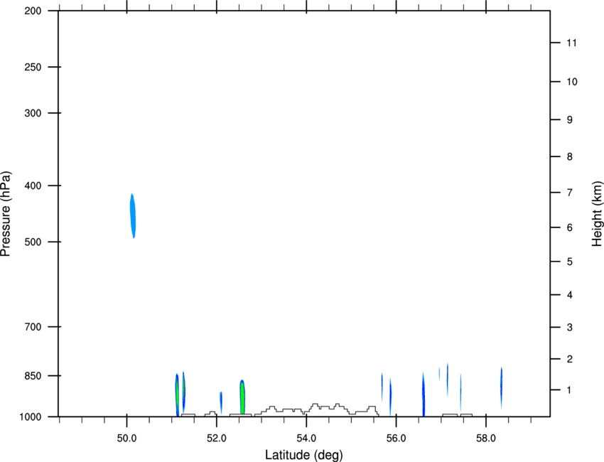This screenshot has width=604, height=462.
Task: Click the 54.0 latitude tick label
Action: [306, 439]
